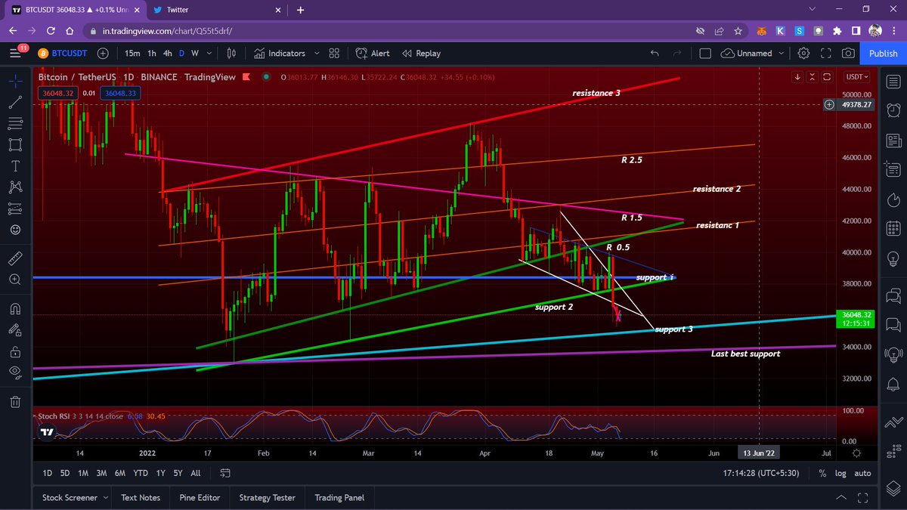Screen dimensions: 907x510
Task: Toggle log scale mode
Action: point(841,473)
